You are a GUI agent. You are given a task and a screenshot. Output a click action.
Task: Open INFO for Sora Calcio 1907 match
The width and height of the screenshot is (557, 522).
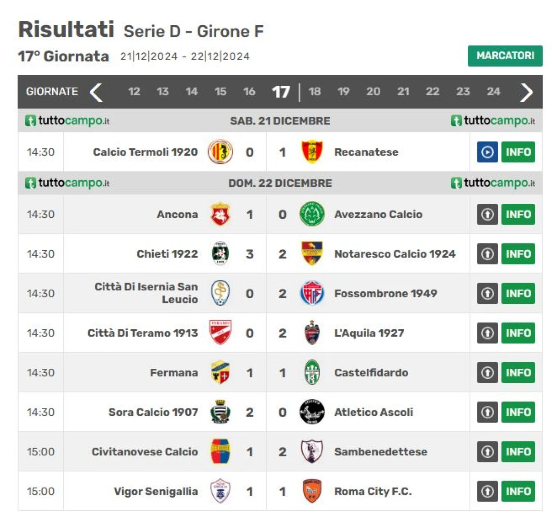pos(518,412)
